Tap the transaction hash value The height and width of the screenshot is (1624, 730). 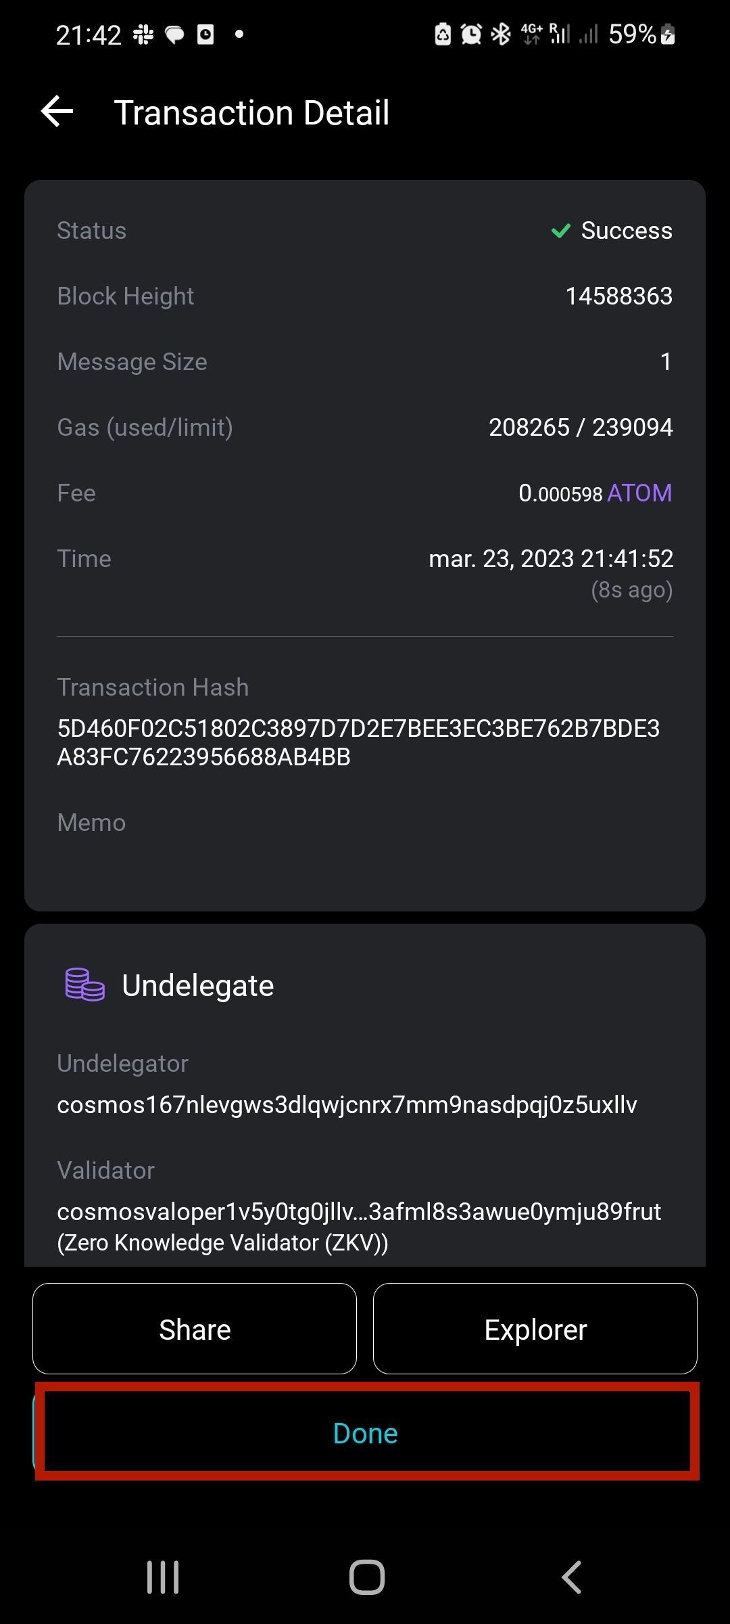pos(358,742)
